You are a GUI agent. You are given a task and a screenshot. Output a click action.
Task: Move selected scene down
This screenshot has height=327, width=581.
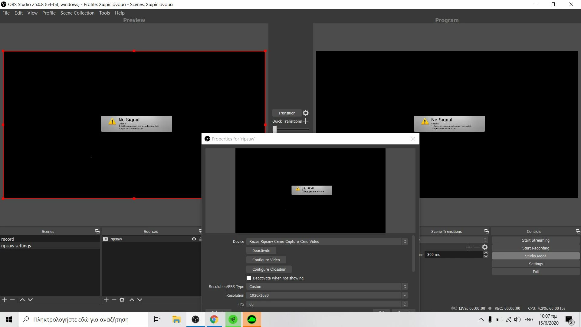[30, 300]
